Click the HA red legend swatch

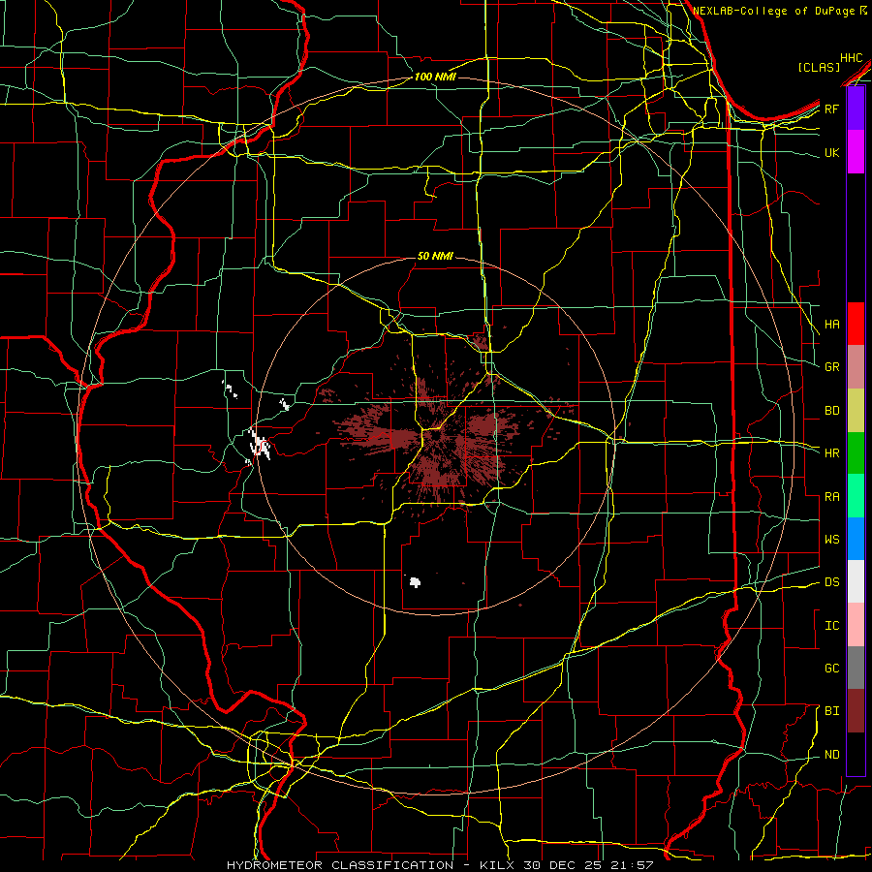pos(856,324)
